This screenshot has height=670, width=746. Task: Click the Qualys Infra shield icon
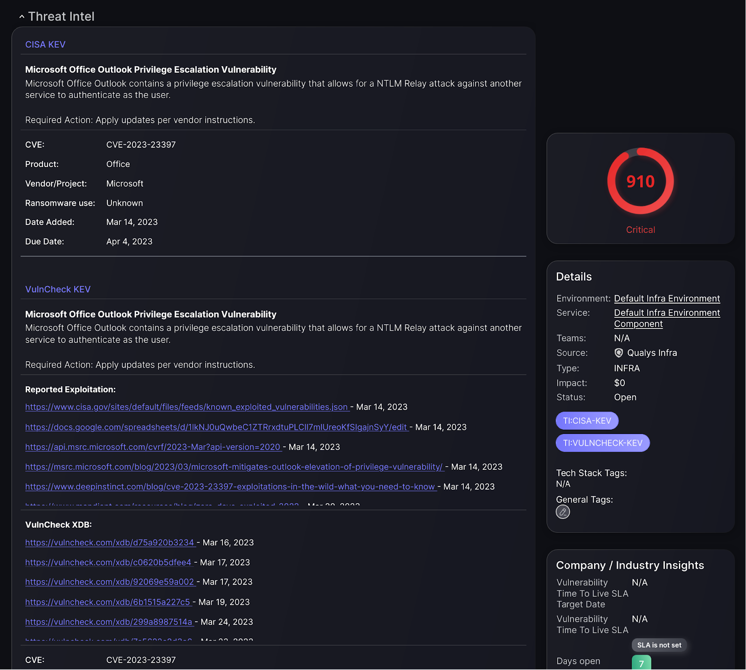(x=619, y=353)
